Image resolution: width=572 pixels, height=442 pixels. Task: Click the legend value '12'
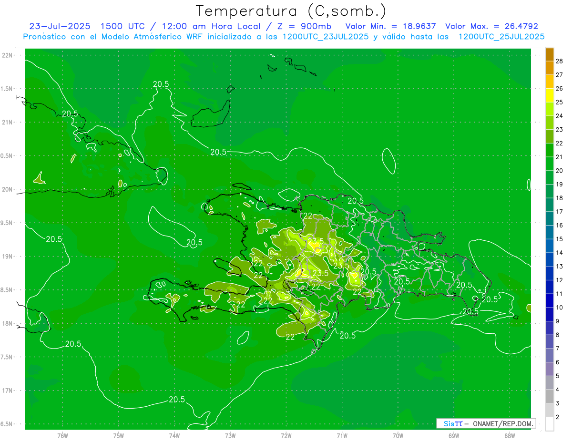[560, 280]
